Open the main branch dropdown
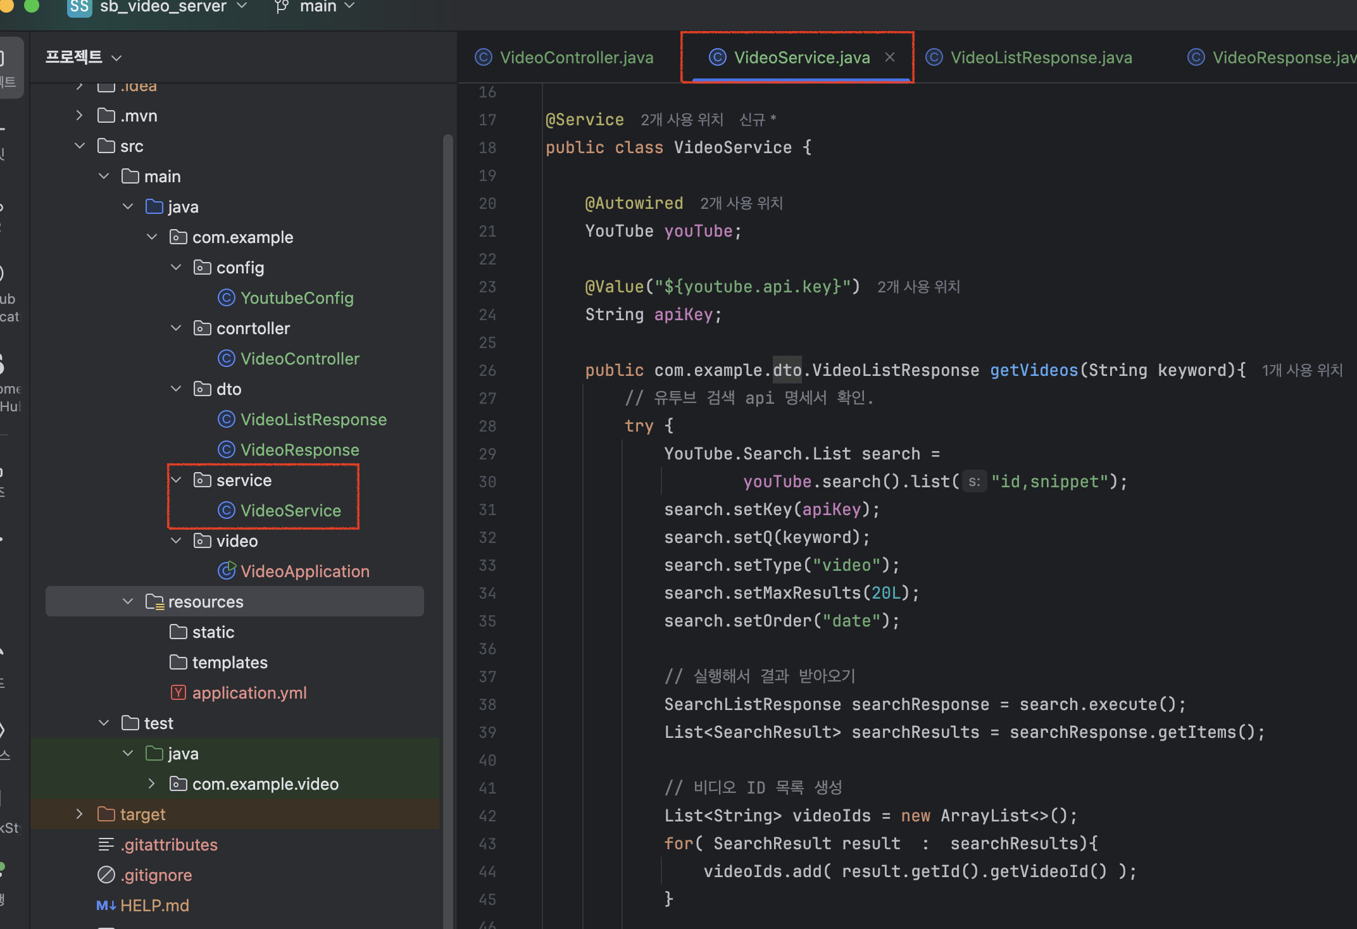 326,6
